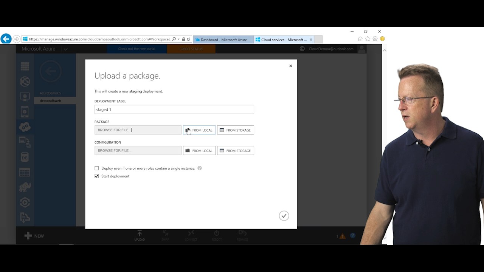Screen dimensions: 484x272
Task: Open a new browser tab
Action: pyautogui.click(x=318, y=40)
